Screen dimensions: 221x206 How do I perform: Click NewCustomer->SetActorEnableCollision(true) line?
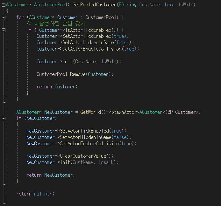coord(82,143)
